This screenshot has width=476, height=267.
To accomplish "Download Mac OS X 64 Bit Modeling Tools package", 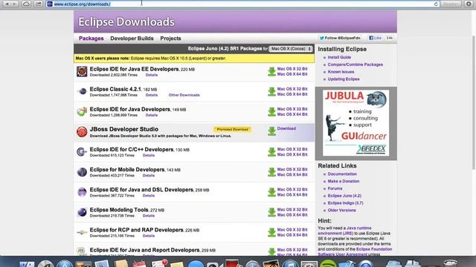I will [x=292, y=215].
